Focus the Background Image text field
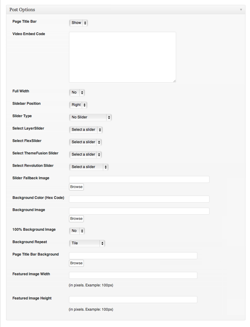This screenshot has height=327, width=250. pos(139,211)
